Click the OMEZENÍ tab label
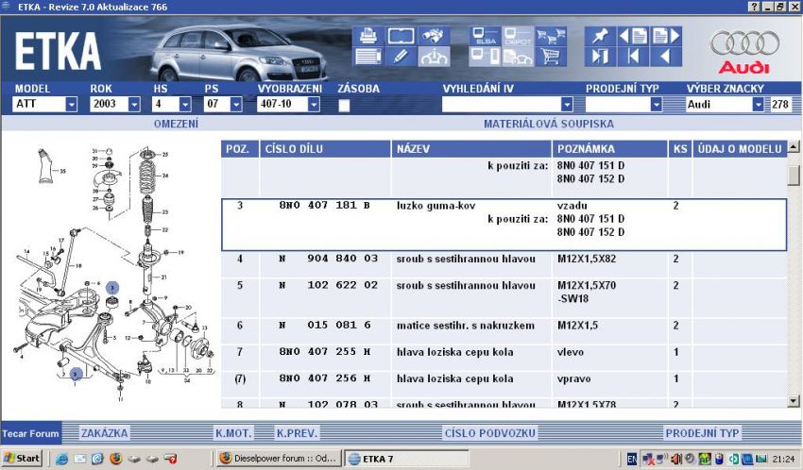Image resolution: width=803 pixels, height=470 pixels. click(176, 124)
